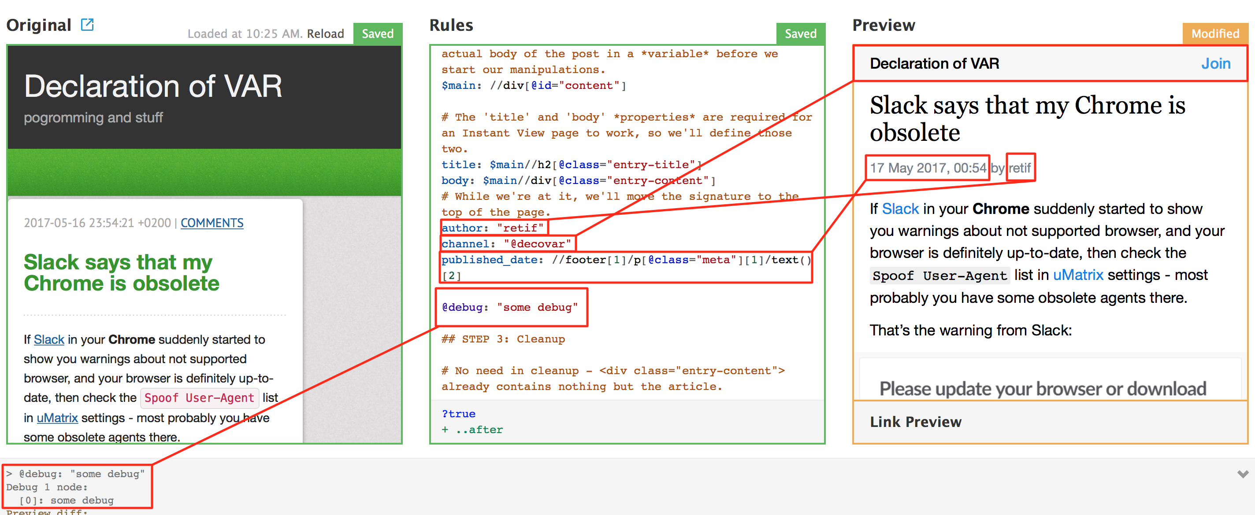Click the Modified badge above Preview
This screenshot has height=515, width=1255.
[x=1215, y=33]
